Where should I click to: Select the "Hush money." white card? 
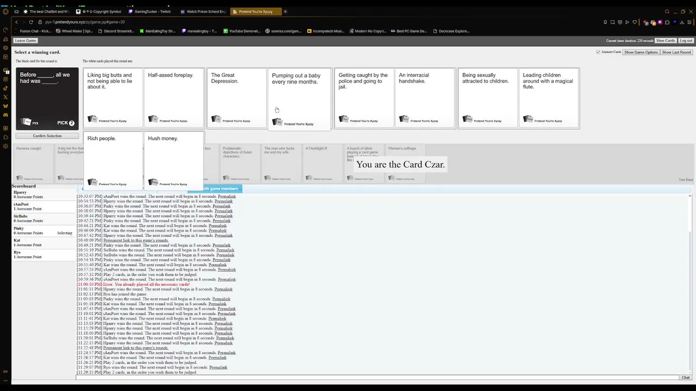pyautogui.click(x=173, y=161)
